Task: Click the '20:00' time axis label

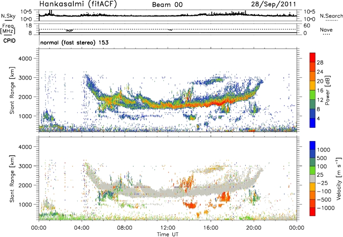Action: click(x=254, y=228)
